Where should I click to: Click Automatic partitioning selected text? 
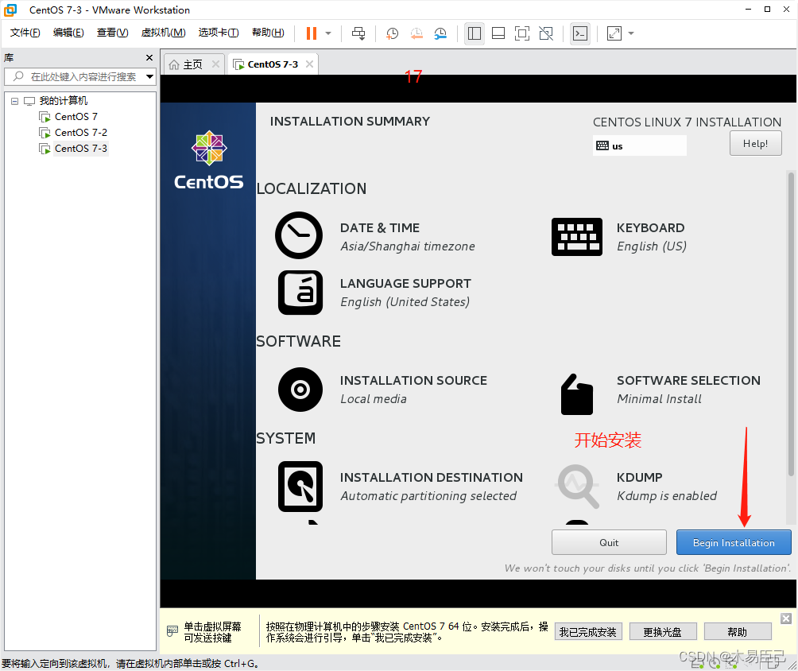point(428,496)
